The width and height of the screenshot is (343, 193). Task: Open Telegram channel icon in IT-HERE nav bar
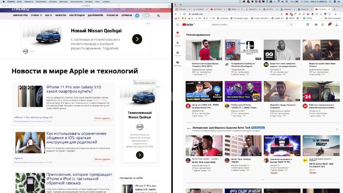click(137, 15)
